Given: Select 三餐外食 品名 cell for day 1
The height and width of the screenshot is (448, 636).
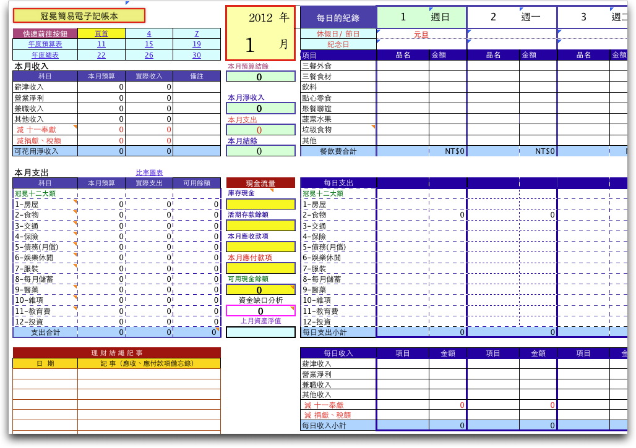Looking at the screenshot, I should [403, 66].
